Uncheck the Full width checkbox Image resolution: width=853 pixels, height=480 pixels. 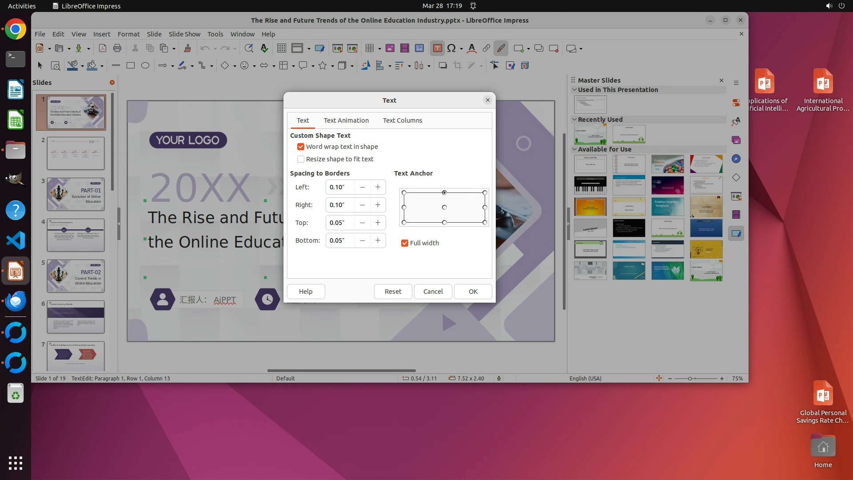point(404,243)
